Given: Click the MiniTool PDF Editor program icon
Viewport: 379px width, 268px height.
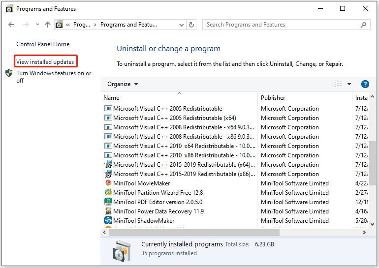Looking at the screenshot, I should [108, 202].
